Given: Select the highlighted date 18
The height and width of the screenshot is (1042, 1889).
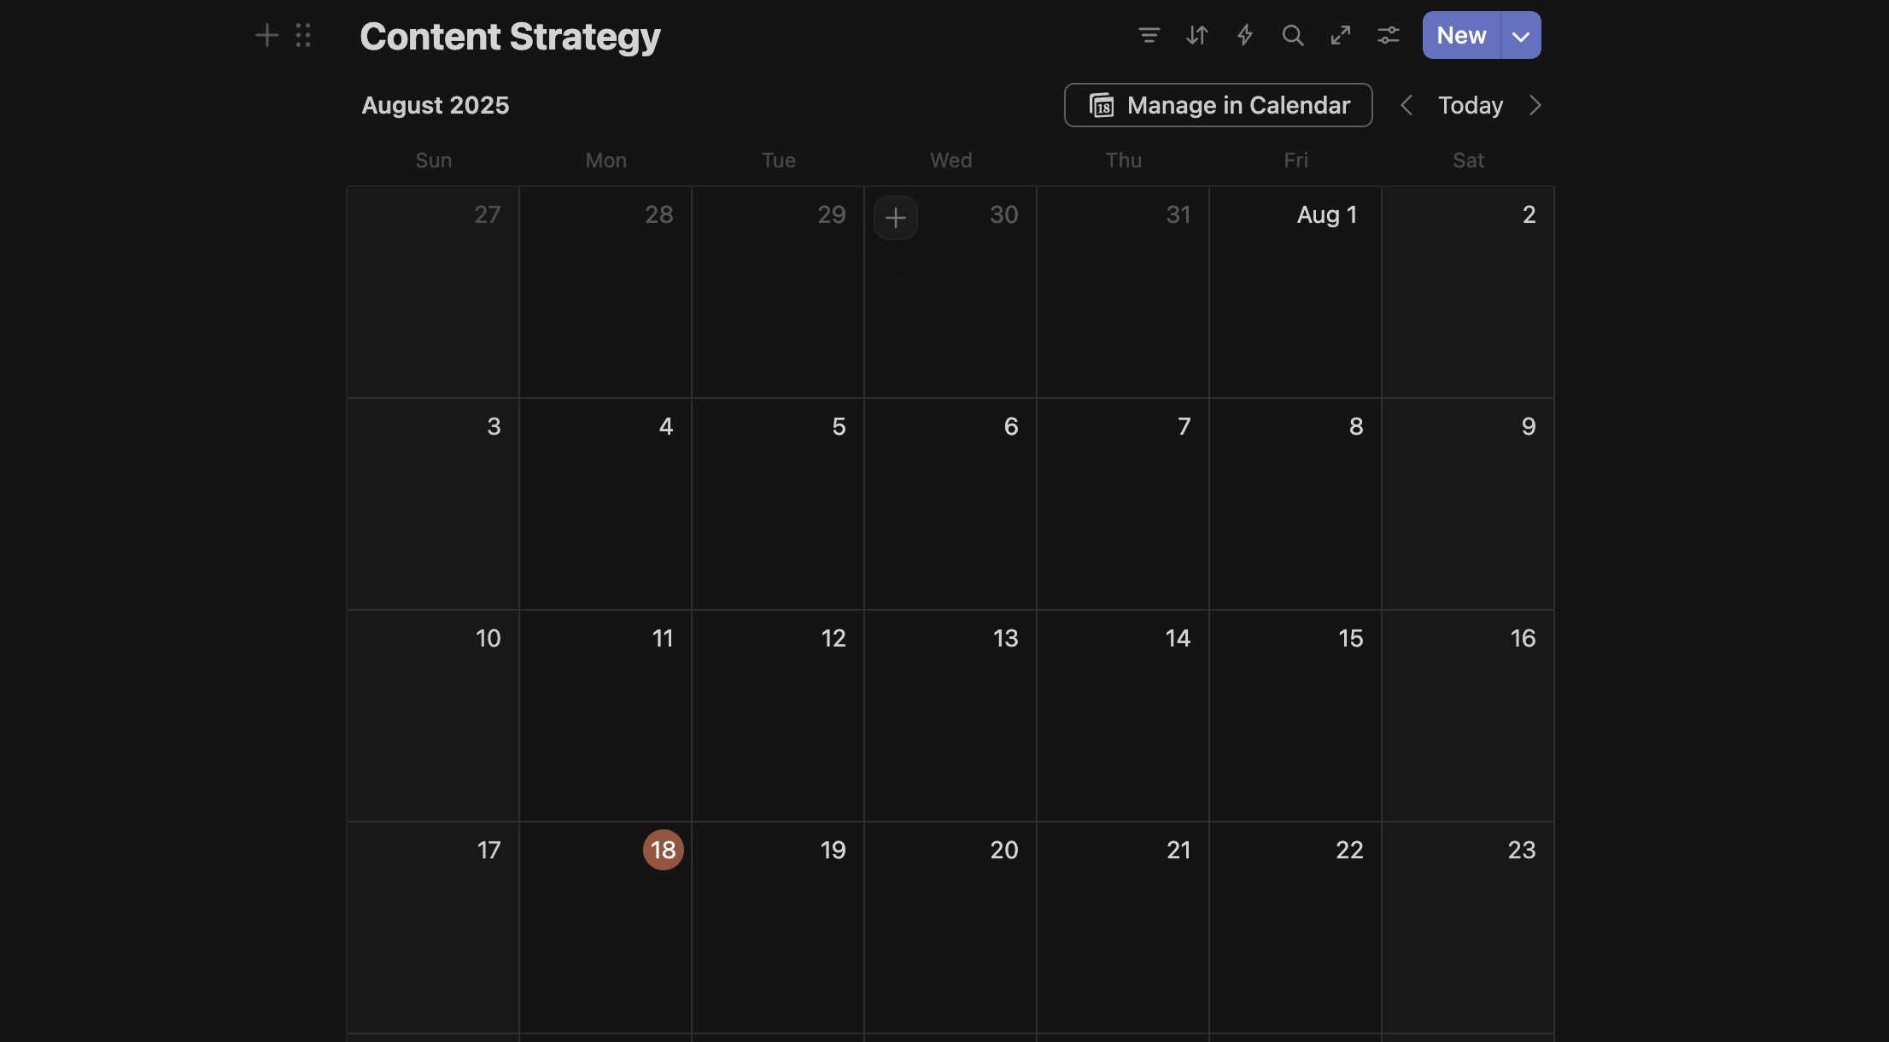Looking at the screenshot, I should [663, 850].
